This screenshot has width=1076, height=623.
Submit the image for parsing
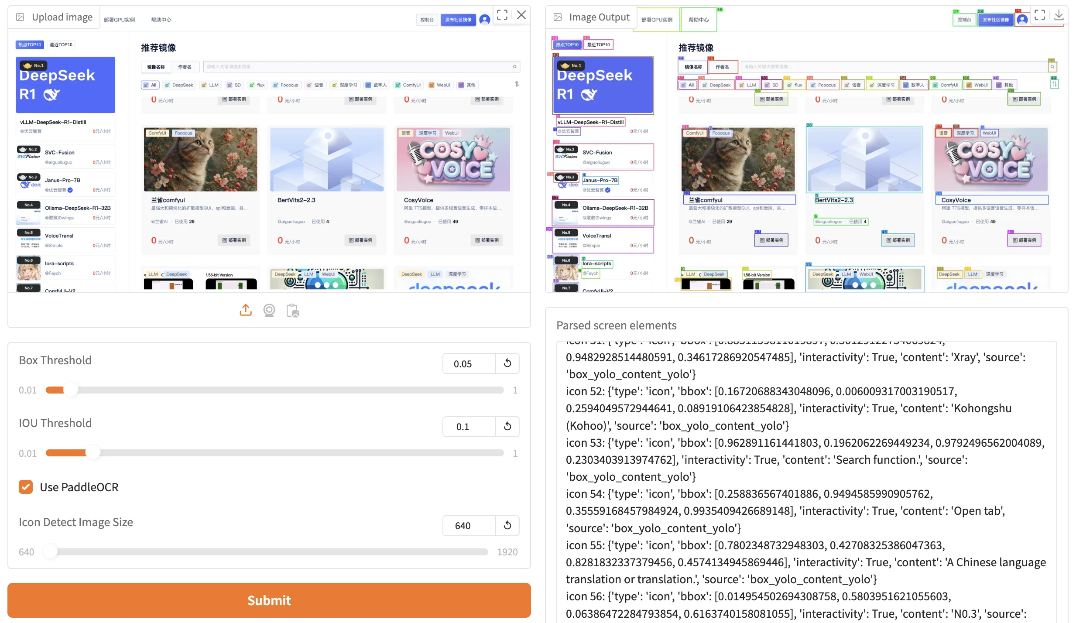tap(269, 600)
